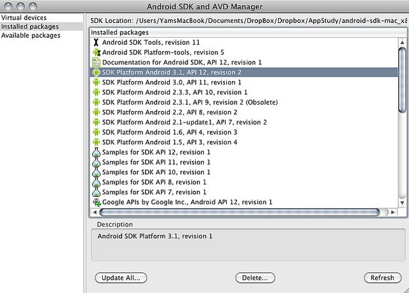This screenshot has width=409, height=293.
Task: Select 'Samples for SDK API 12, revision 1'
Action: [244, 152]
